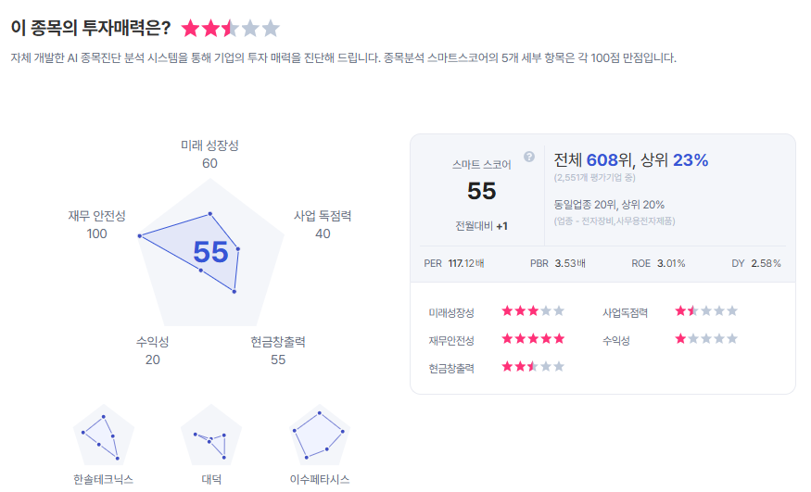Click the 재무안전성 five-star rating
This screenshot has width=811, height=492.
[x=533, y=339]
